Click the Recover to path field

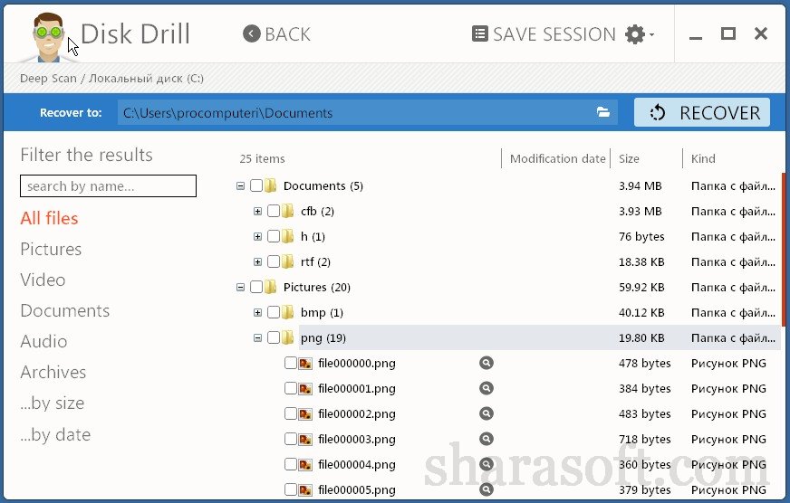[x=367, y=113]
